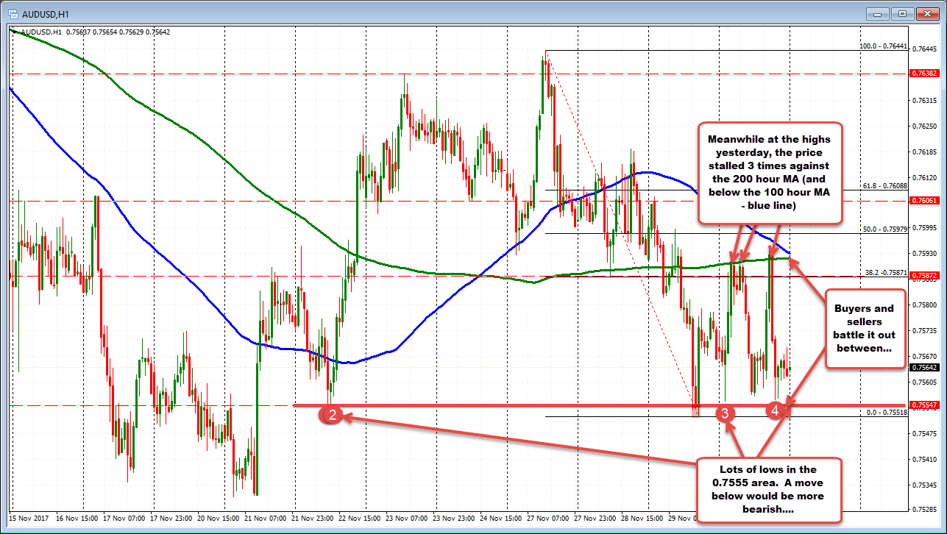This screenshot has width=947, height=534.
Task: Click the 0.75605 price scale value
Action: pos(924,382)
